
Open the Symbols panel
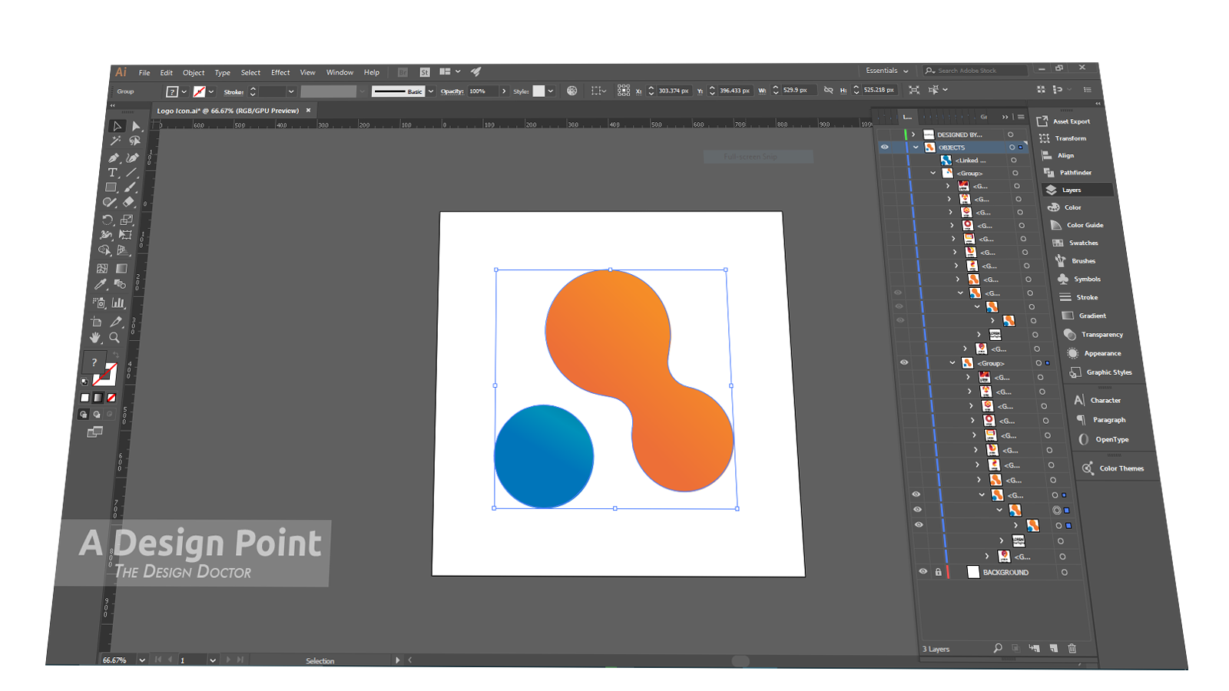click(x=1079, y=279)
